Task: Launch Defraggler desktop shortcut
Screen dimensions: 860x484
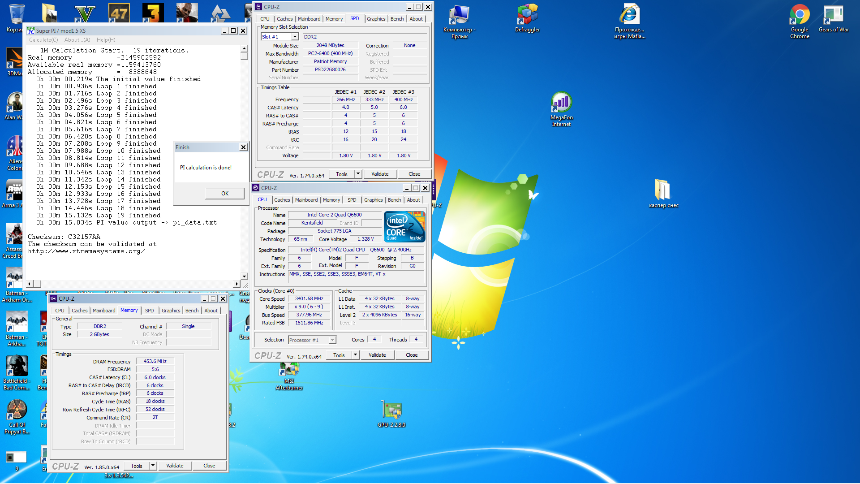Action: (527, 19)
